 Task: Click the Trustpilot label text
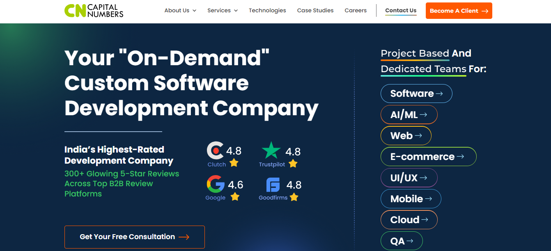[273, 164]
